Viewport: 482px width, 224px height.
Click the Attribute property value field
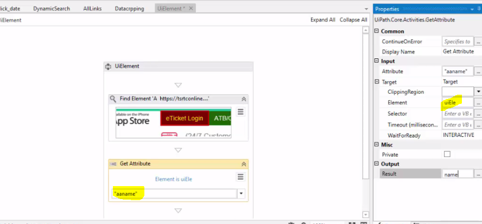click(458, 71)
